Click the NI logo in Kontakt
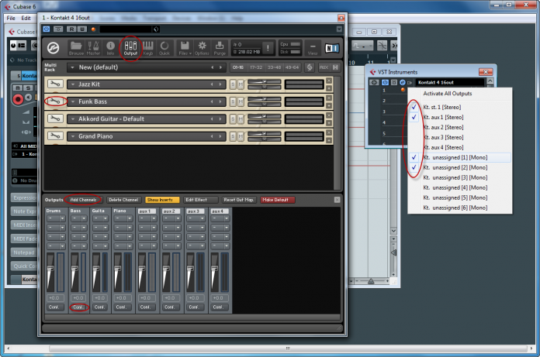The height and width of the screenshot is (357, 540). coord(332,49)
